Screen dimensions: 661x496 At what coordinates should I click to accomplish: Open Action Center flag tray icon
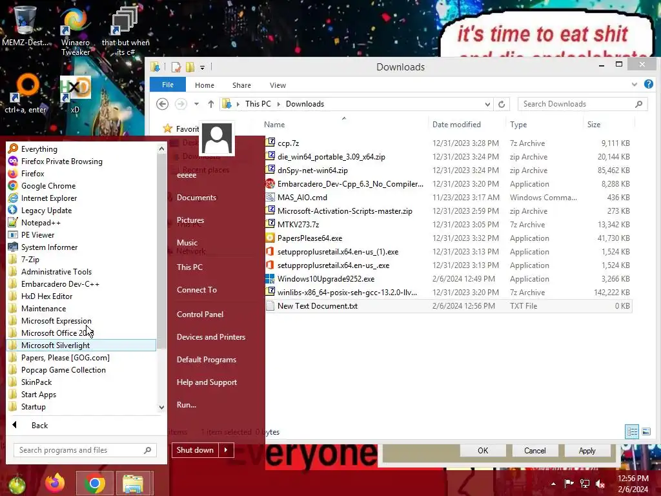pyautogui.click(x=569, y=483)
